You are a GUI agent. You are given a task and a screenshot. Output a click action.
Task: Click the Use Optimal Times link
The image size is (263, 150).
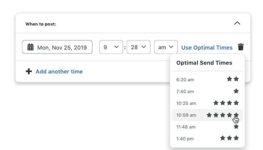click(207, 47)
